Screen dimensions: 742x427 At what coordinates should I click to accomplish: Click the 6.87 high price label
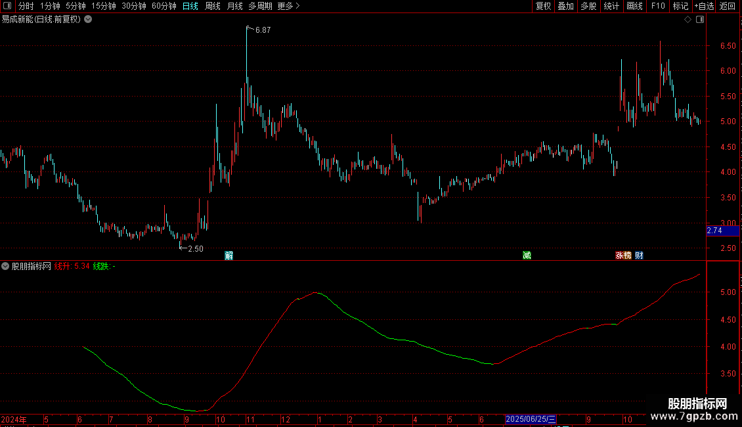tap(263, 30)
